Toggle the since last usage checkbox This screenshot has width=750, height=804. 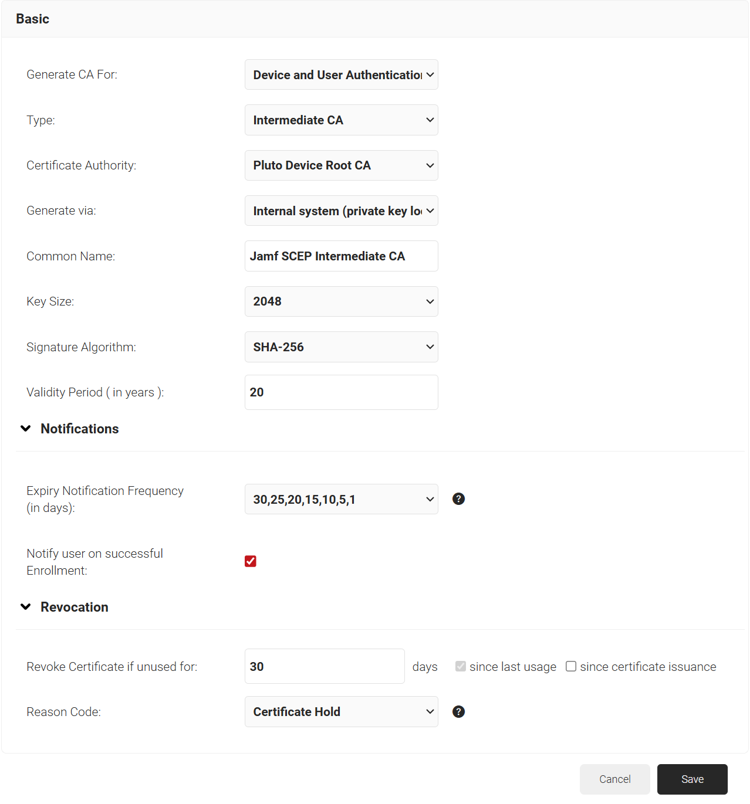tap(461, 667)
